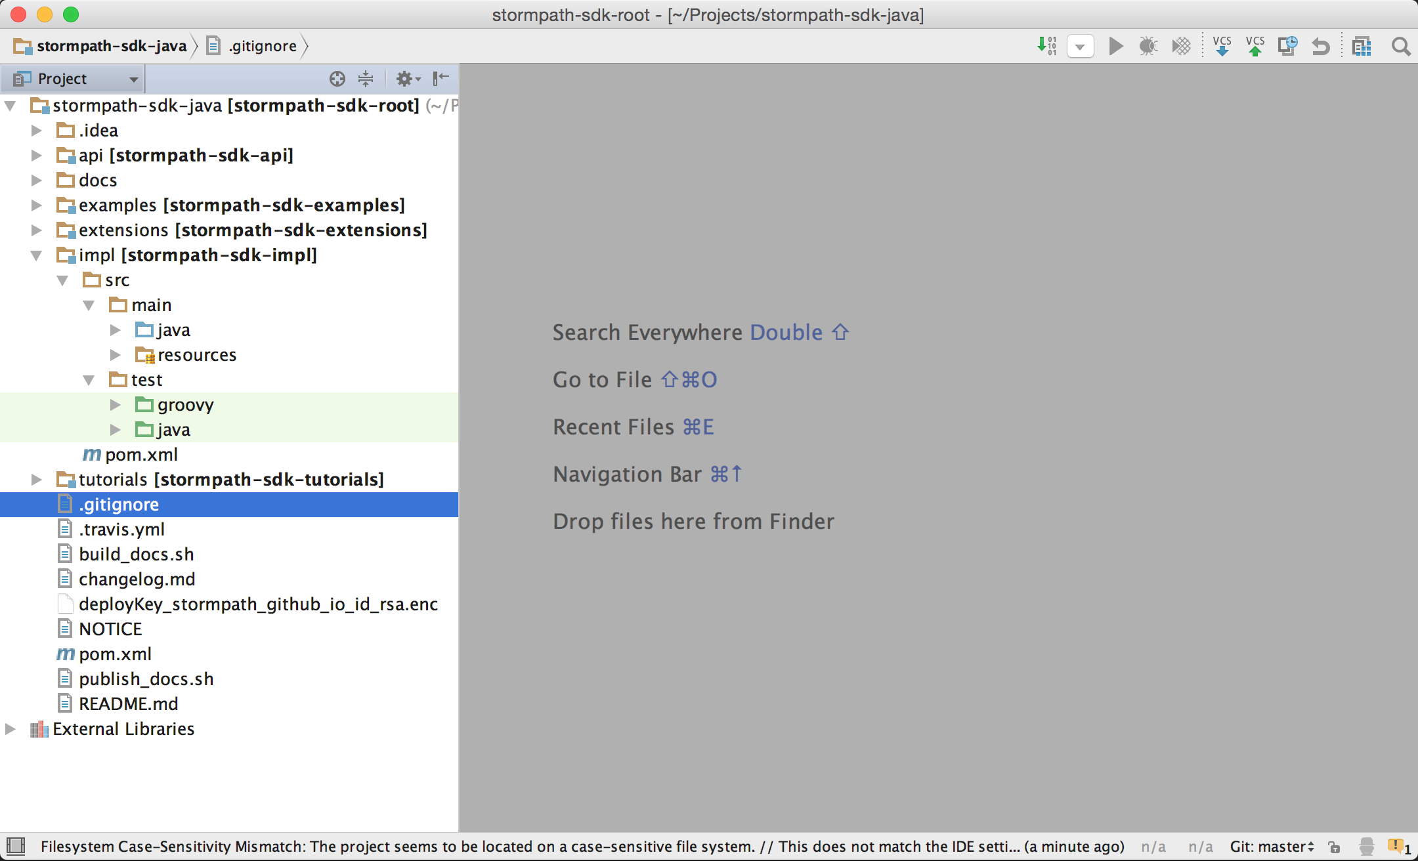
Task: Click .gitignore in the navigation bar
Action: pos(262,46)
